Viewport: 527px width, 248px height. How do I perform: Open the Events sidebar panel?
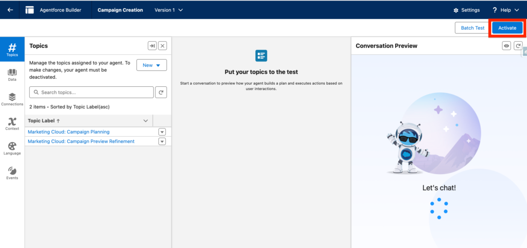click(x=12, y=173)
